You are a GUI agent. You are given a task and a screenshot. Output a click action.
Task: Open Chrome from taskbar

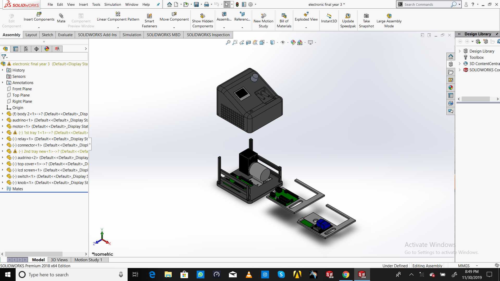point(346,274)
